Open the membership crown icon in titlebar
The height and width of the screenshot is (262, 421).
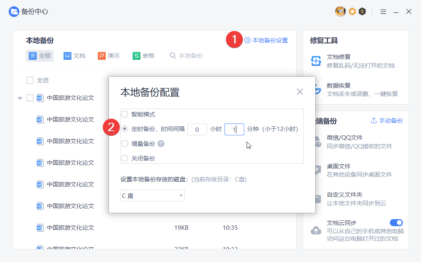coord(352,11)
